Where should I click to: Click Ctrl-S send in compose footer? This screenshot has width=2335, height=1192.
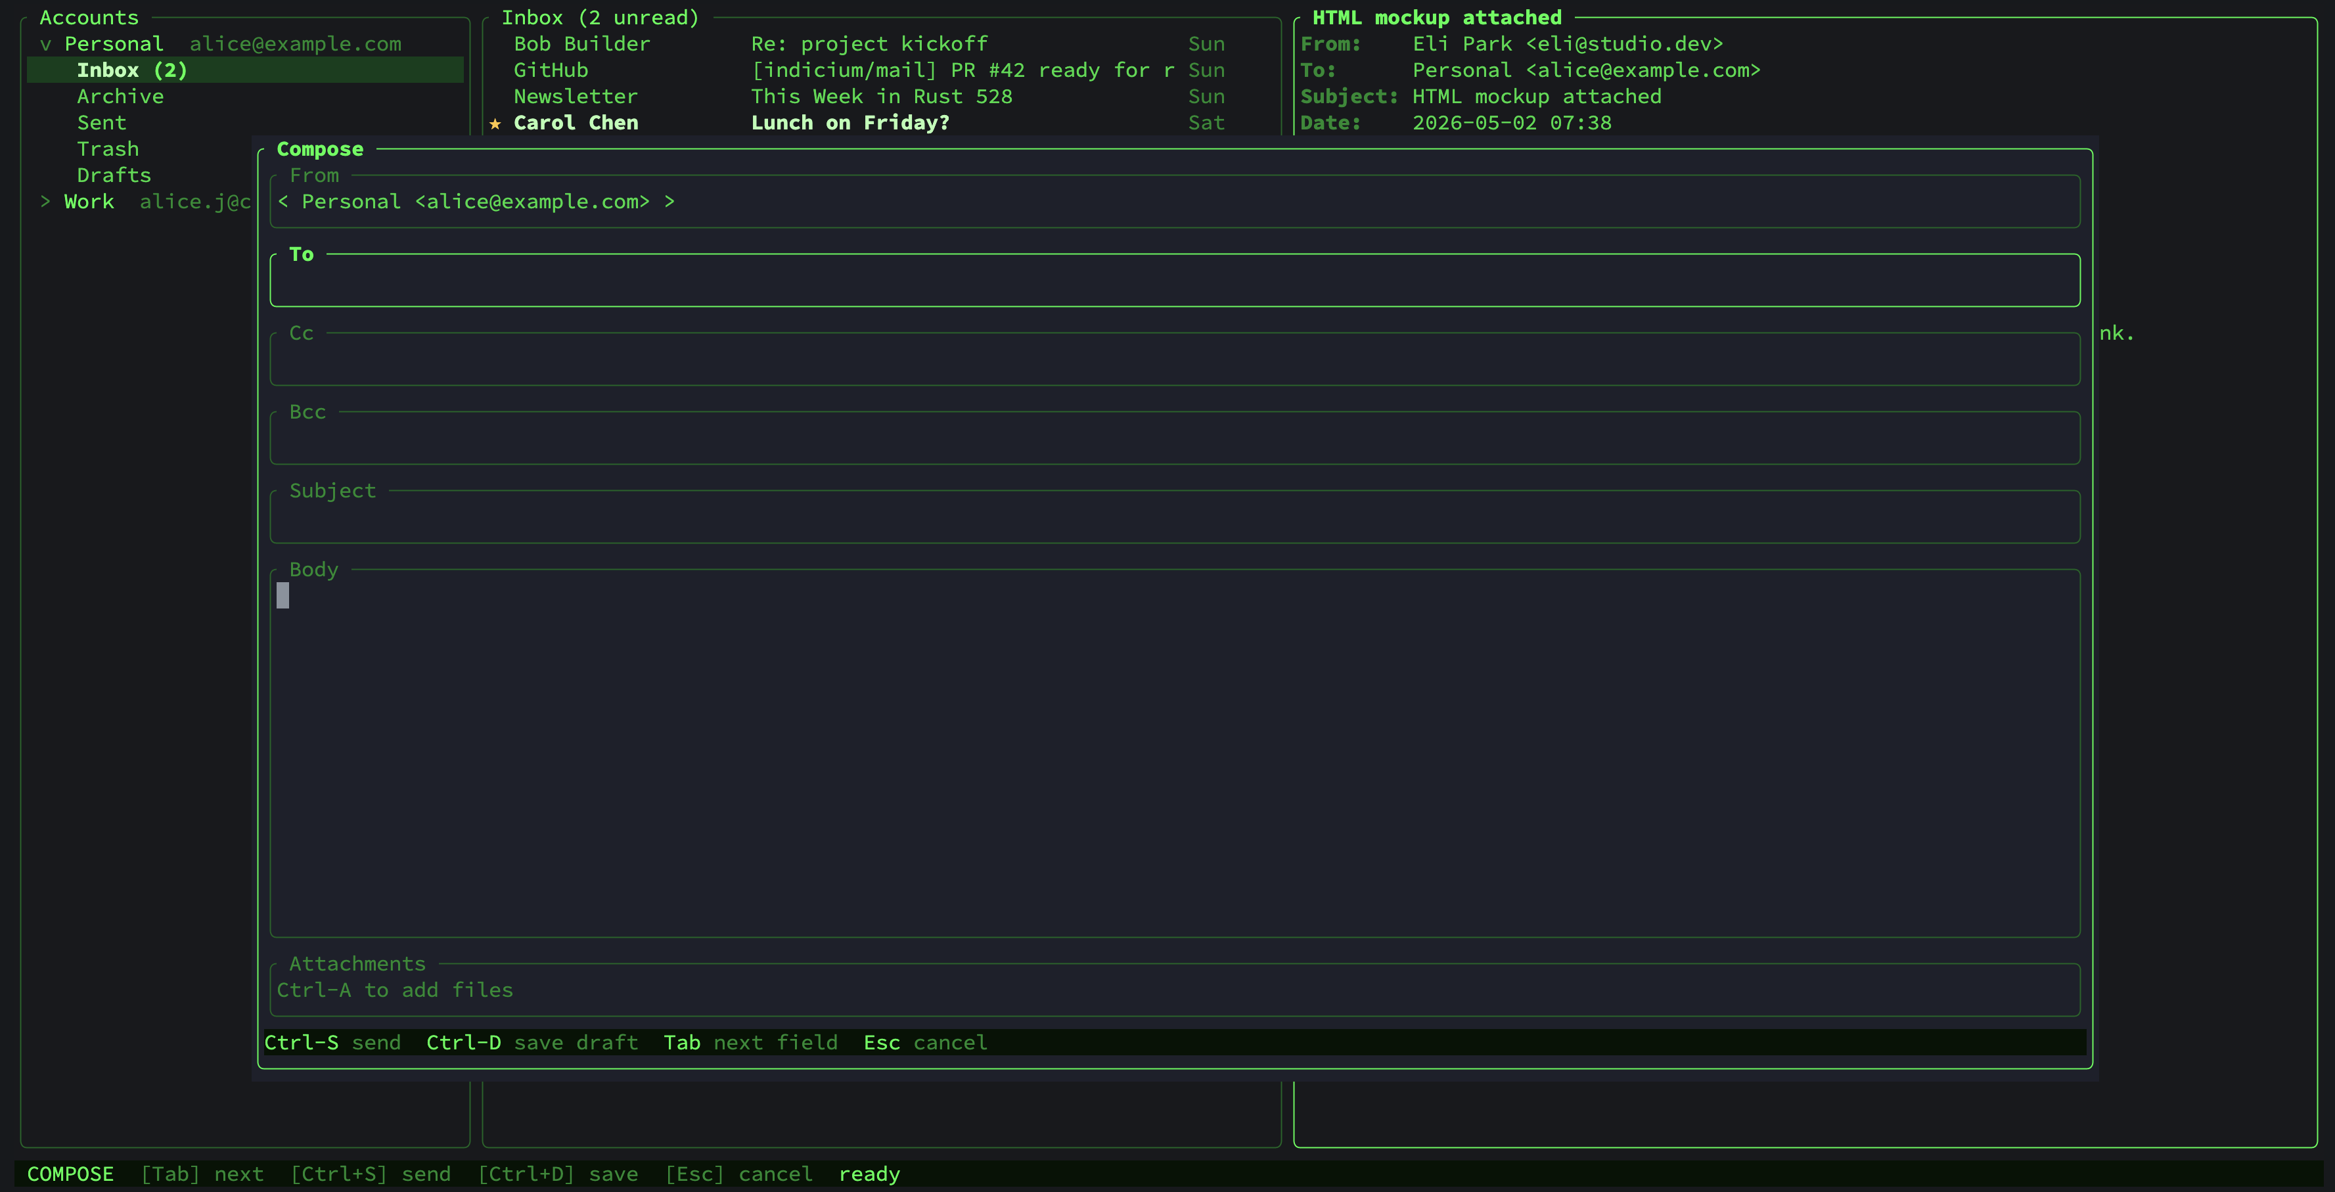332,1043
